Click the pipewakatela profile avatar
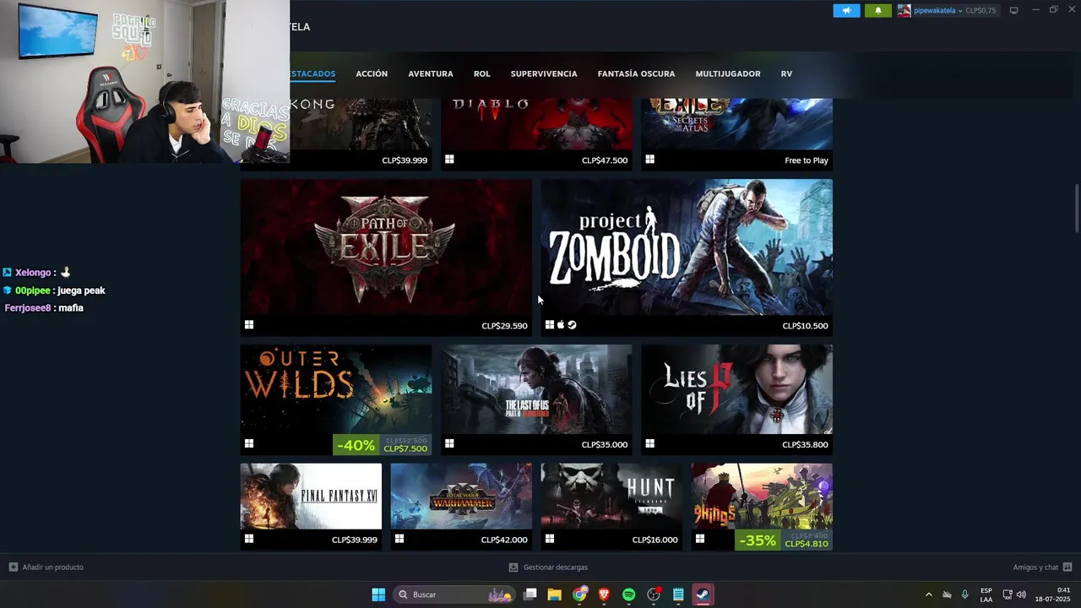 pyautogui.click(x=904, y=11)
